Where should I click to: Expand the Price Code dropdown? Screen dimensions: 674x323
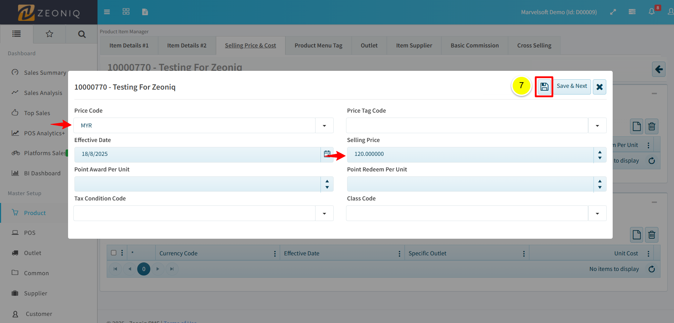click(x=324, y=126)
